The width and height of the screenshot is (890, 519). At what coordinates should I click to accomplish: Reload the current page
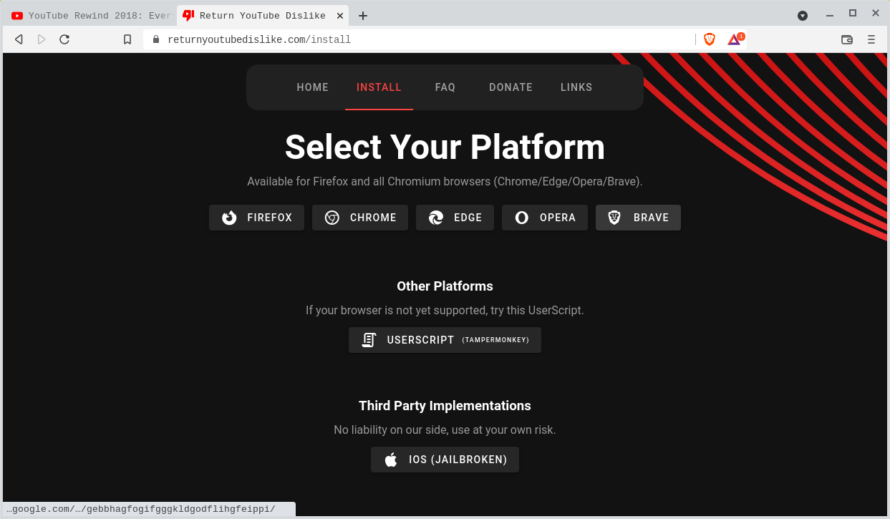64,39
